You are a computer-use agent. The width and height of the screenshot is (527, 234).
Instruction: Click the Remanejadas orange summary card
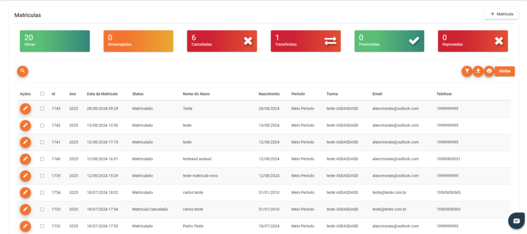138,41
